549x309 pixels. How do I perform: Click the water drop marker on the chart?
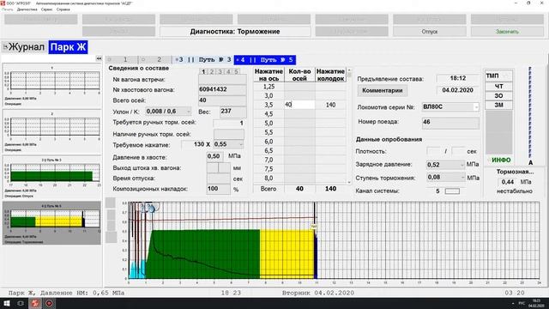coord(152,209)
